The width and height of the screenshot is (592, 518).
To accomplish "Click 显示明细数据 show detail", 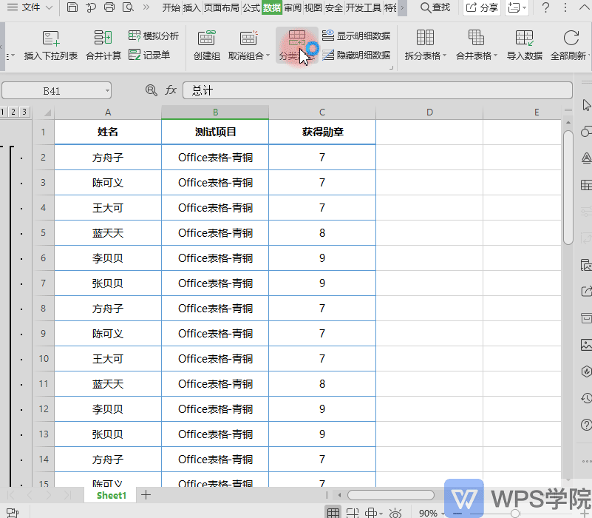I will click(356, 36).
